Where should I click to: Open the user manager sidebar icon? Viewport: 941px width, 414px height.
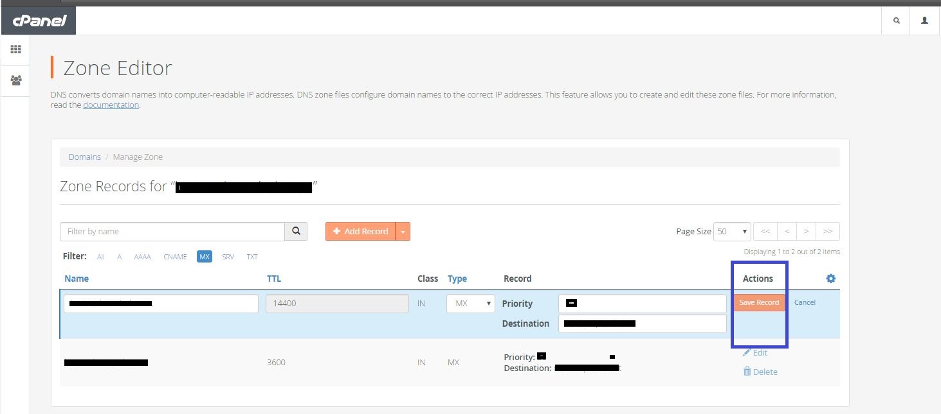15,81
